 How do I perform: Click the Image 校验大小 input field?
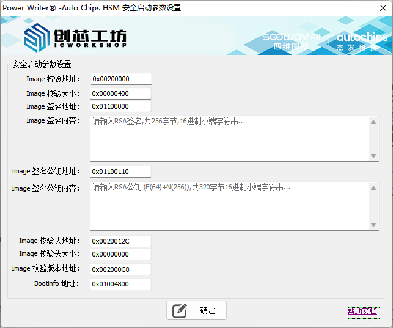point(120,93)
